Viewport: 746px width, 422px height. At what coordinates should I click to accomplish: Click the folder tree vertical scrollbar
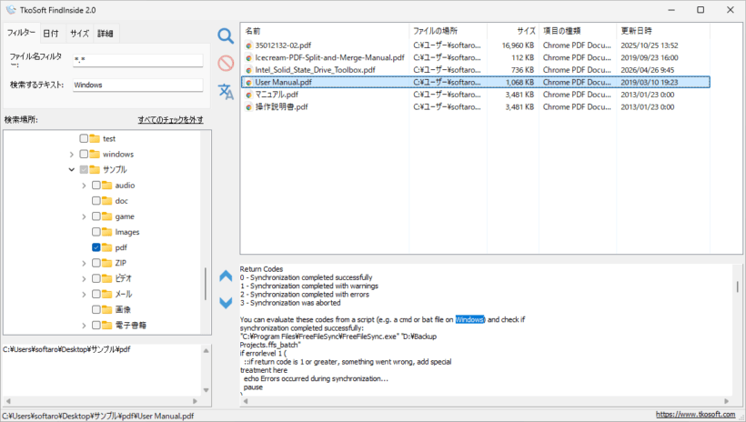(206, 284)
